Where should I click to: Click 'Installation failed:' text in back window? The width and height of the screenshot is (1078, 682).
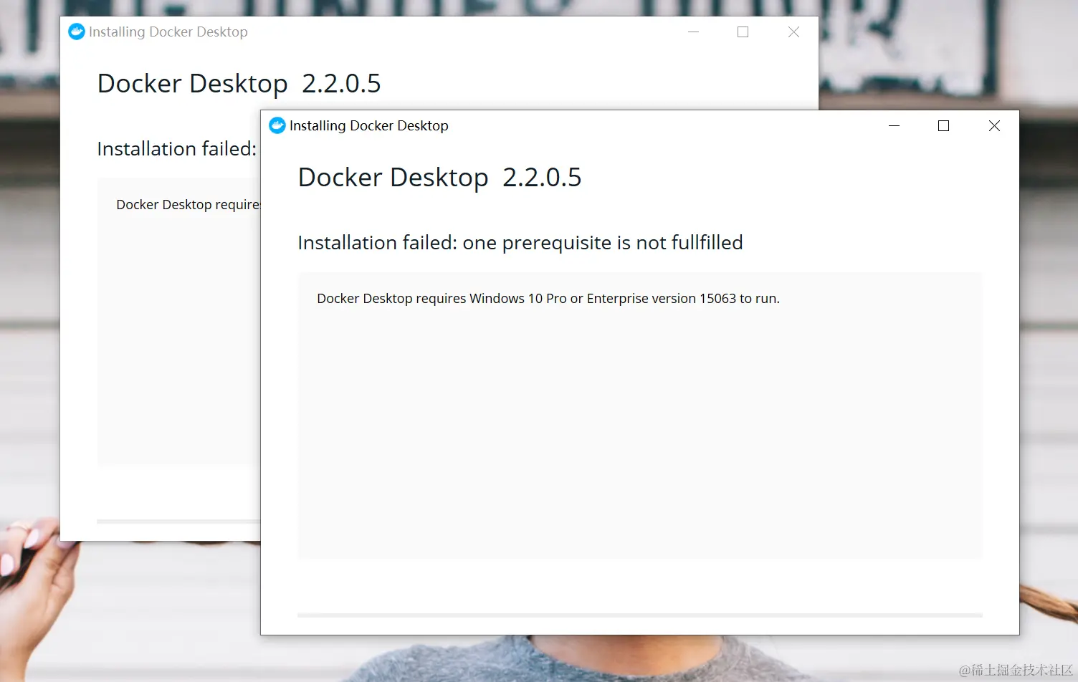pyautogui.click(x=177, y=149)
